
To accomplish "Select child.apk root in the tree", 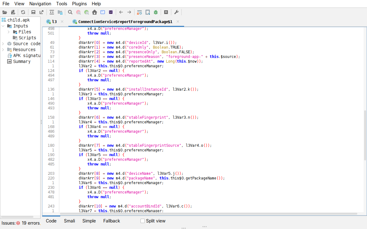I will click(18, 20).
